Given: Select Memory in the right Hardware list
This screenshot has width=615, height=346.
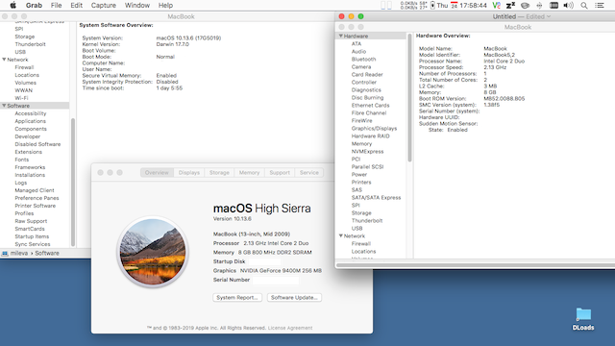Looking at the screenshot, I should (x=361, y=144).
